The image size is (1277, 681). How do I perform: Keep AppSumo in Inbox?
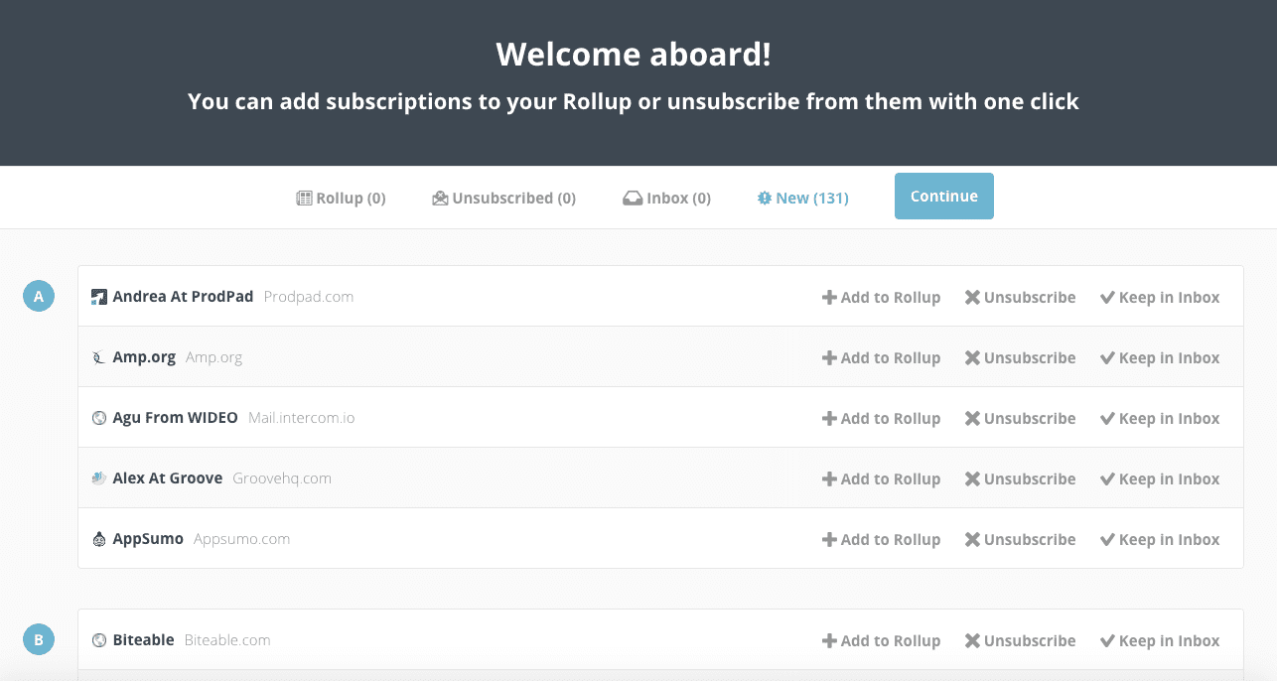(1160, 539)
